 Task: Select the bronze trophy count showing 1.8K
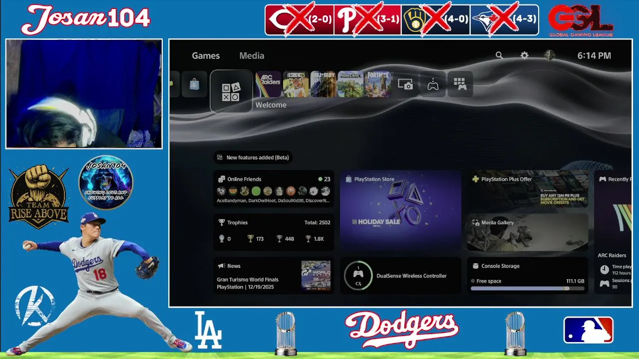(x=315, y=239)
